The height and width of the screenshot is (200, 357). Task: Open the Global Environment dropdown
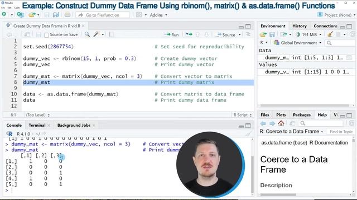298,43
